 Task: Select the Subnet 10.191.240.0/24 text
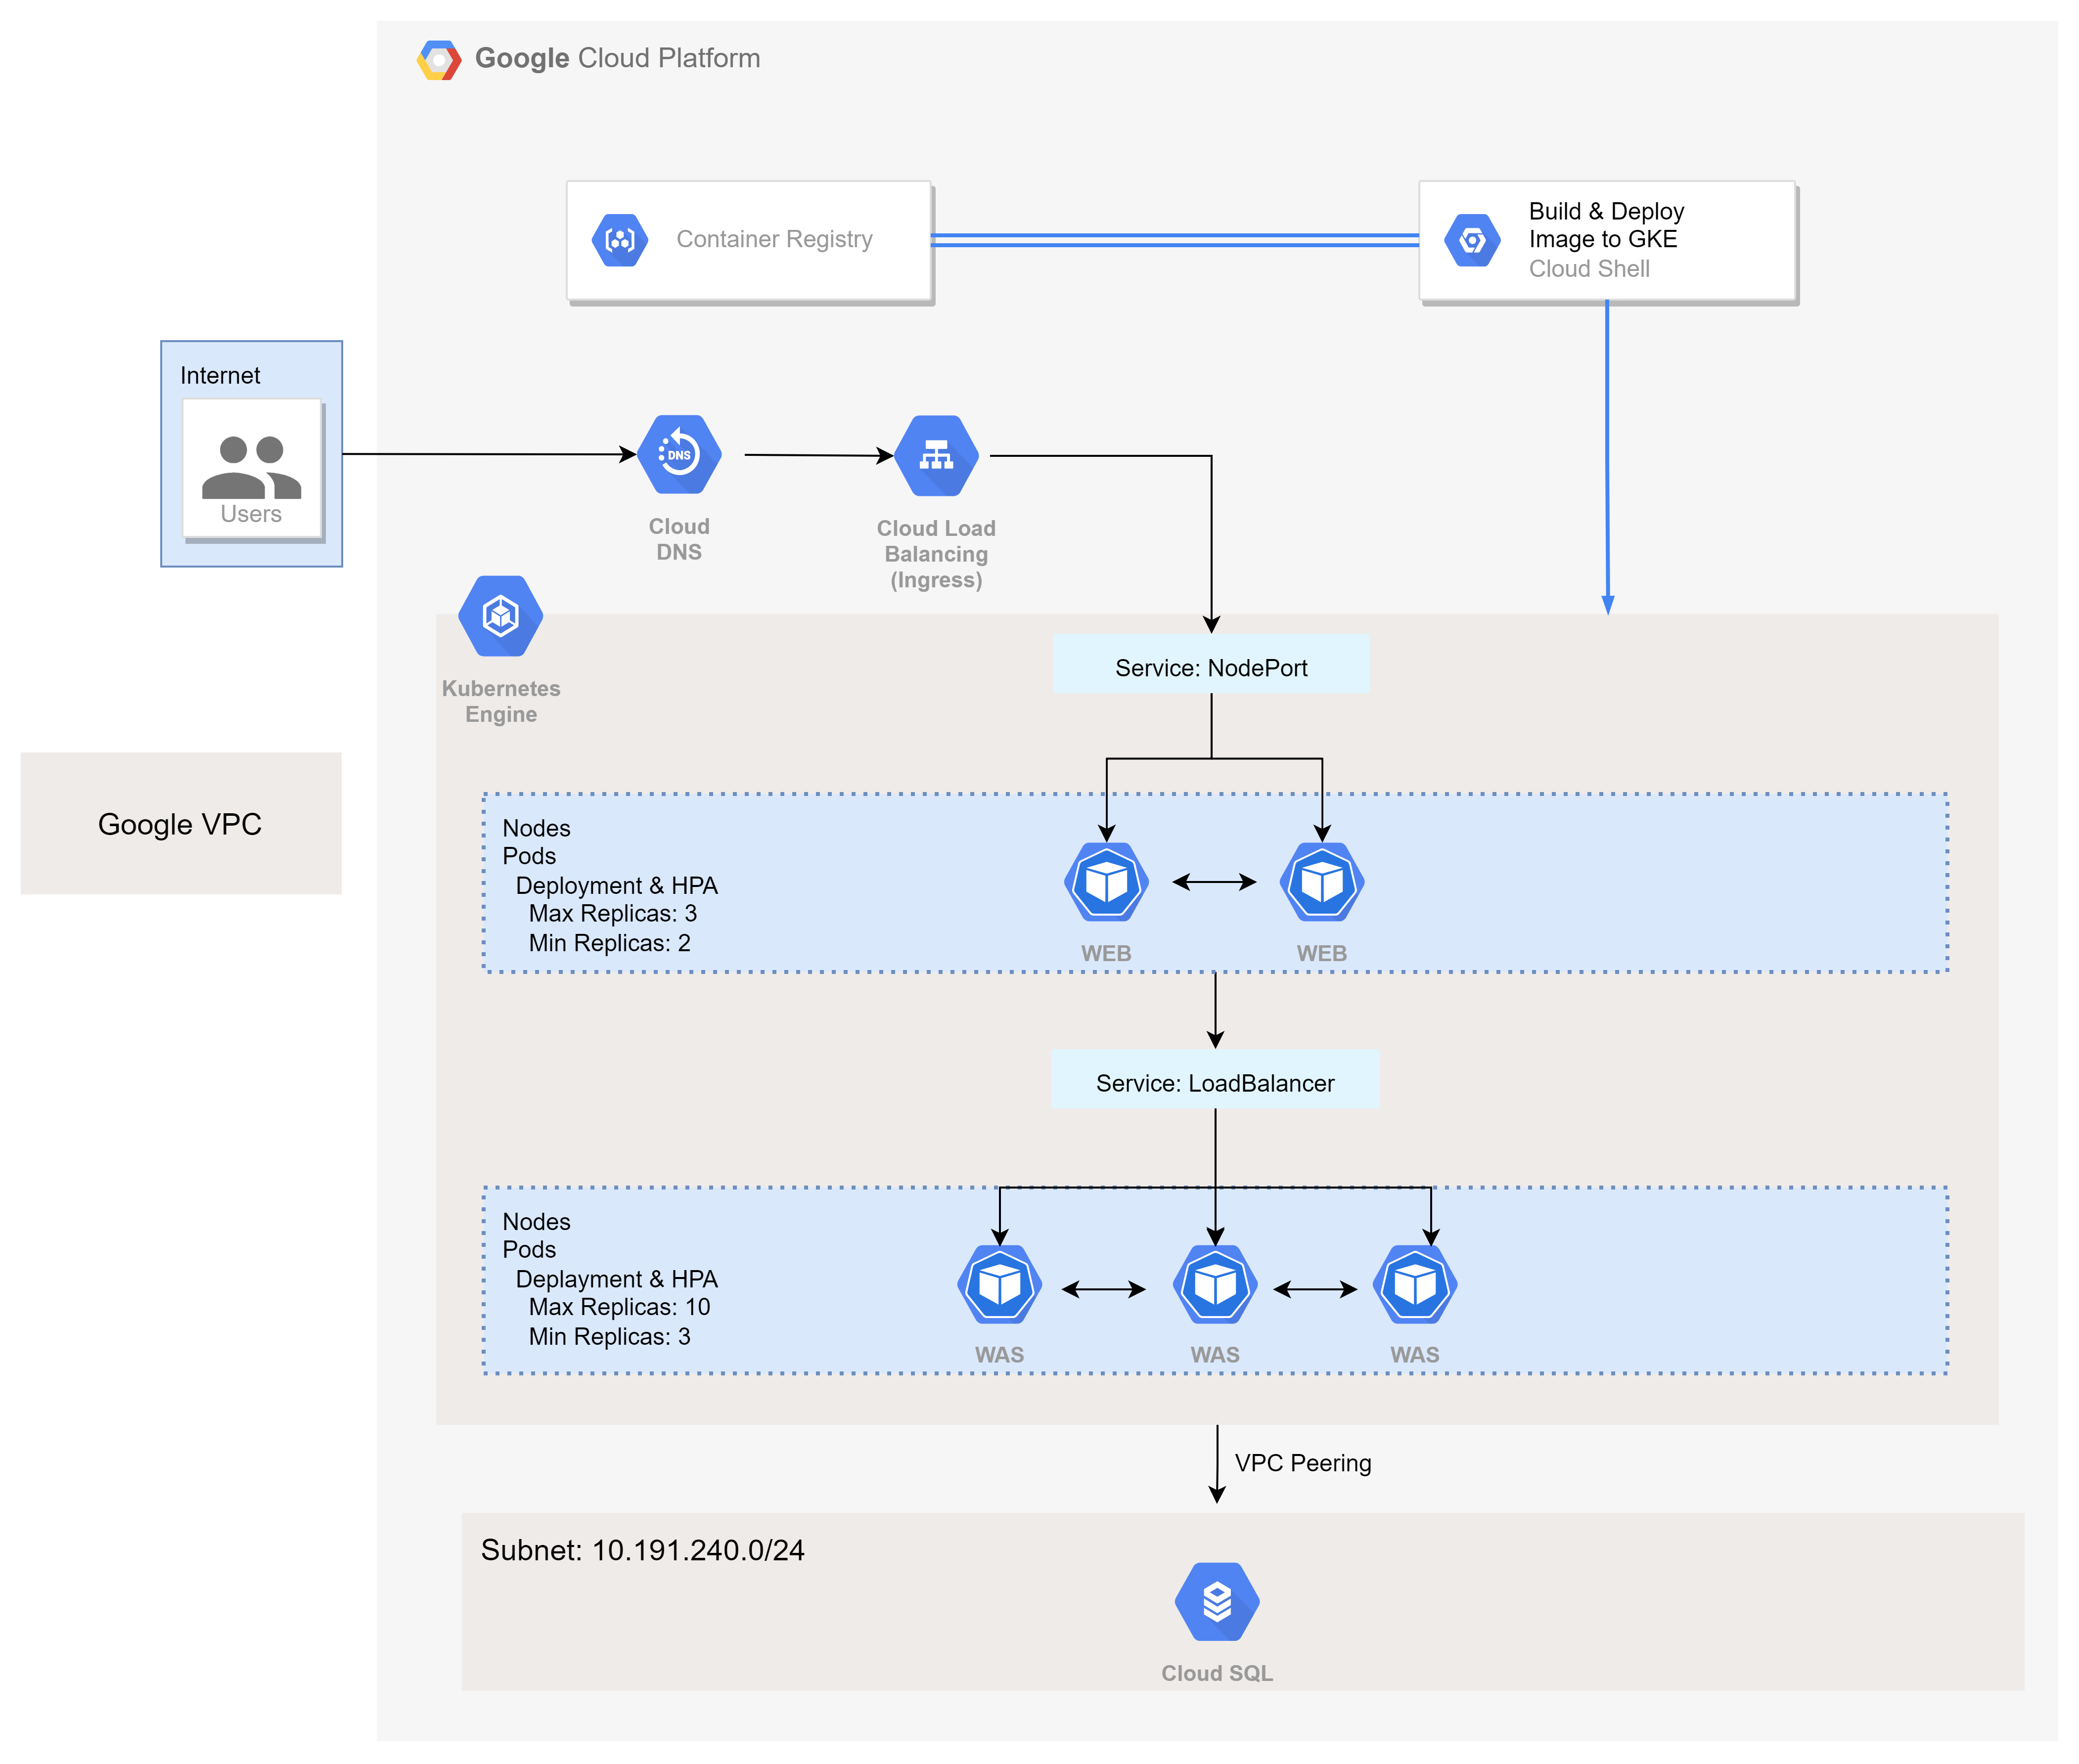642,1550
